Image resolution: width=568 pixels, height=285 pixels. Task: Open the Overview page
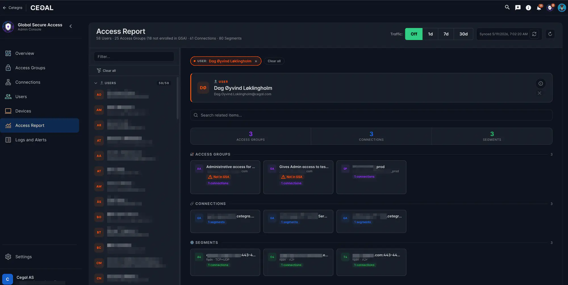[40, 53]
